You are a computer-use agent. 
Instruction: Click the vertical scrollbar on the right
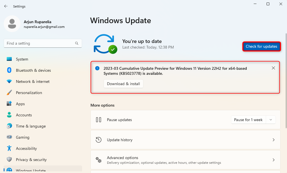point(286,81)
